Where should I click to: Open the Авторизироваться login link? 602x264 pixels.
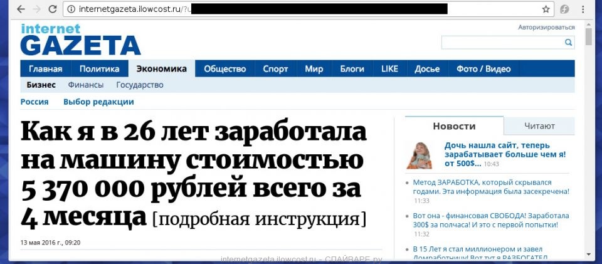tap(546, 27)
